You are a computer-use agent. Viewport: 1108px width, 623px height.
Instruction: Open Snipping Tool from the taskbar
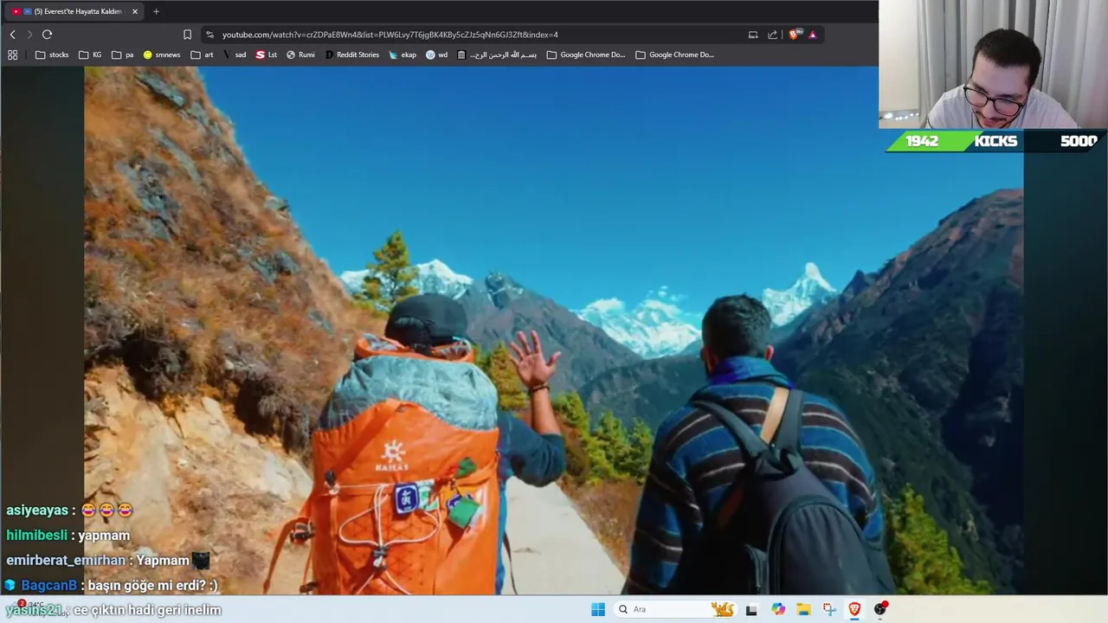pos(829,609)
